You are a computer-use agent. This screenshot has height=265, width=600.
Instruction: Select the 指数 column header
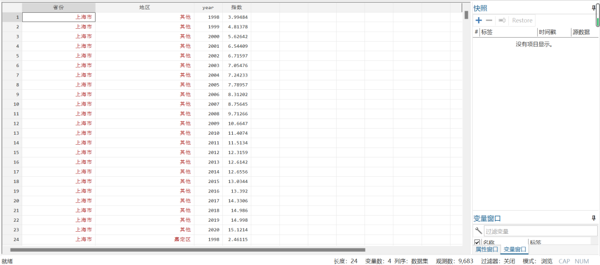237,8
